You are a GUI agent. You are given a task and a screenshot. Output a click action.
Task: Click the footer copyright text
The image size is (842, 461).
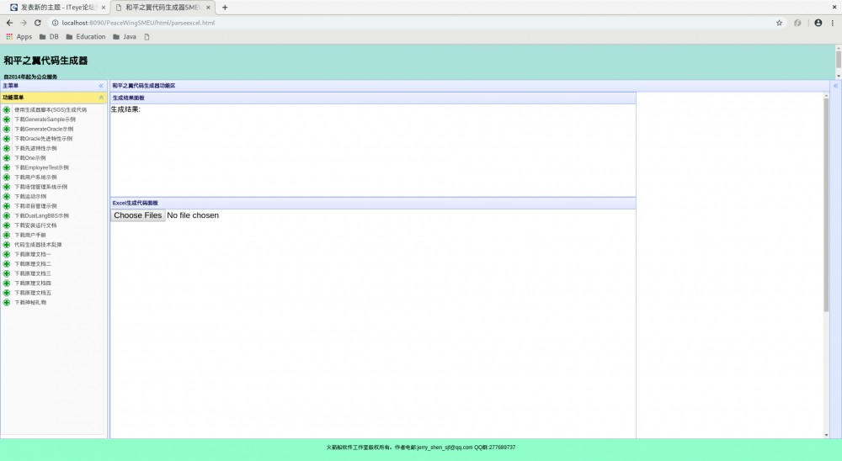421,447
